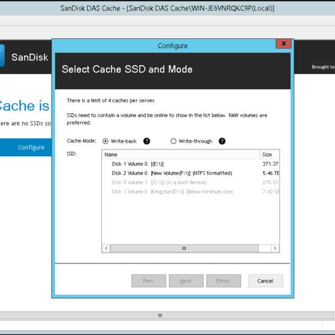The width and height of the screenshot is (335, 335).
Task: Click the SanDisk logo icon
Action: coord(2,56)
